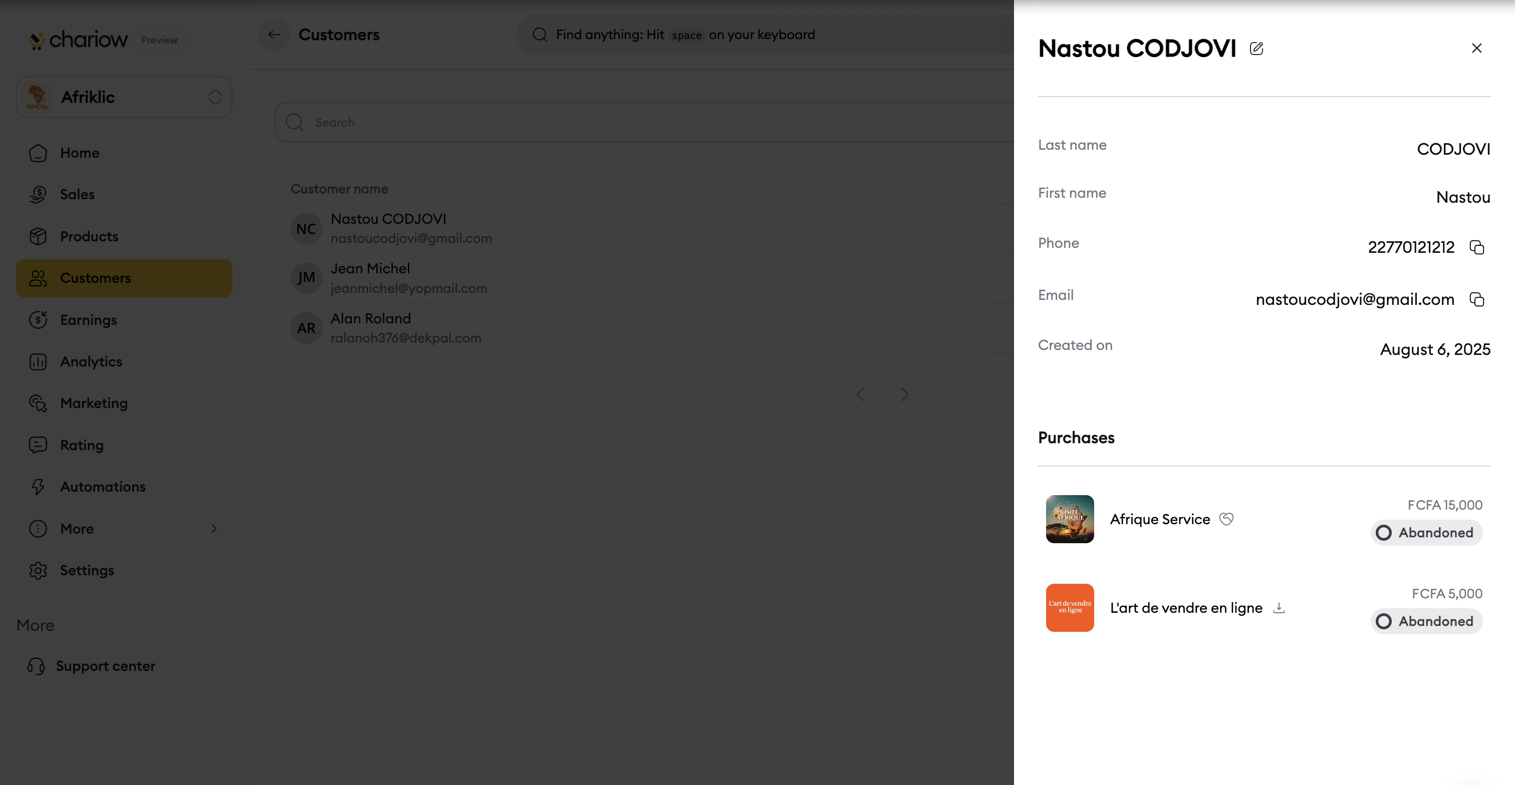Select the Nastou CODJOVI customer row
The height and width of the screenshot is (785, 1515).
coord(645,229)
